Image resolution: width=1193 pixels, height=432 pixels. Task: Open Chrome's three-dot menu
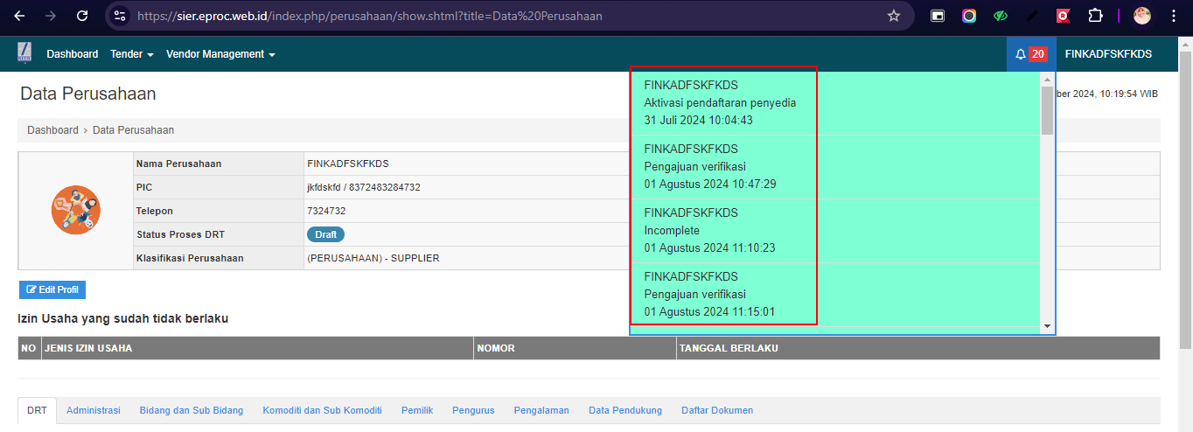1172,16
